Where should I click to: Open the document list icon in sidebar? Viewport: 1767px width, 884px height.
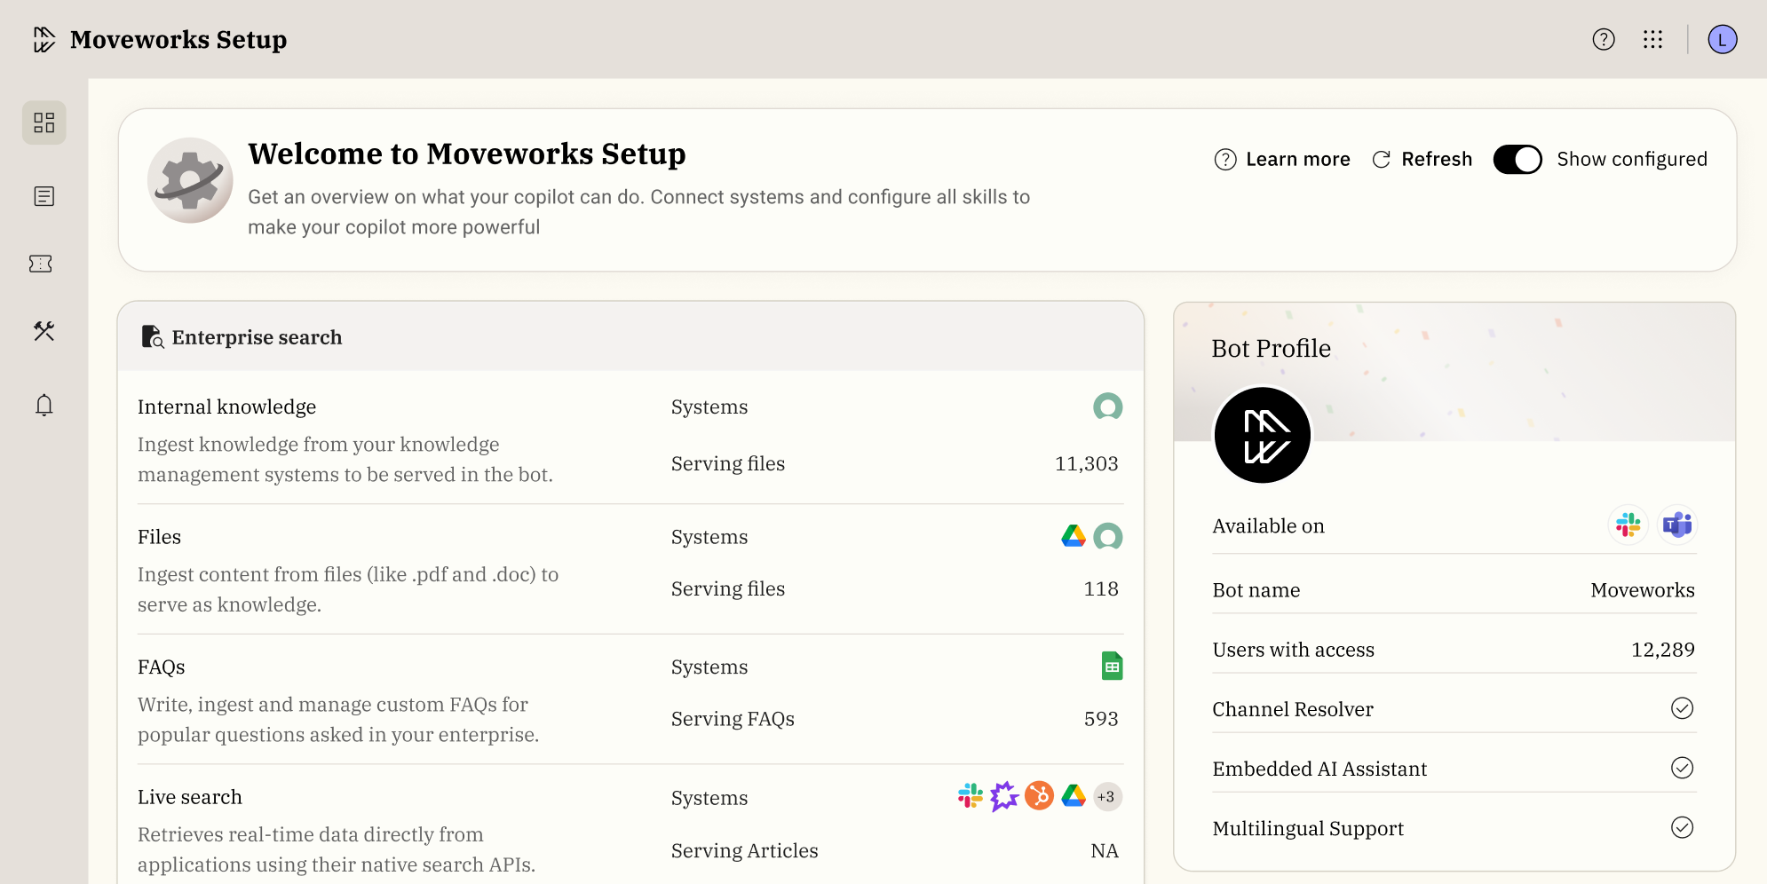44,196
